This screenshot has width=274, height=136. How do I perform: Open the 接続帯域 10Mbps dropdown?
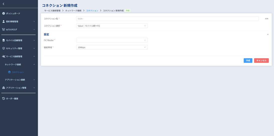coord(112,47)
